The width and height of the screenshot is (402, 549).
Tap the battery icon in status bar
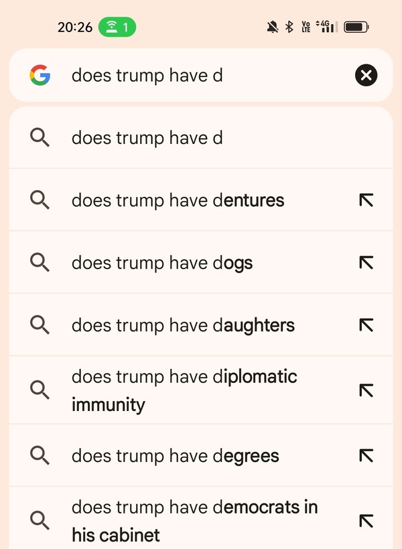click(356, 27)
